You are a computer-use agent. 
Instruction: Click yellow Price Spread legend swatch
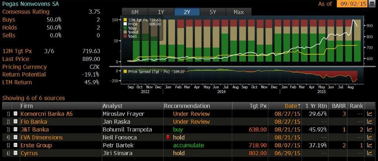pyautogui.click(x=125, y=71)
